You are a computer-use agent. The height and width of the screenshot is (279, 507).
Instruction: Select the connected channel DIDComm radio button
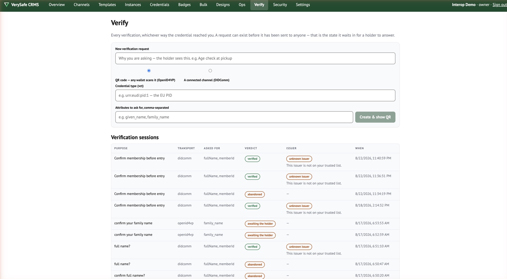click(210, 71)
